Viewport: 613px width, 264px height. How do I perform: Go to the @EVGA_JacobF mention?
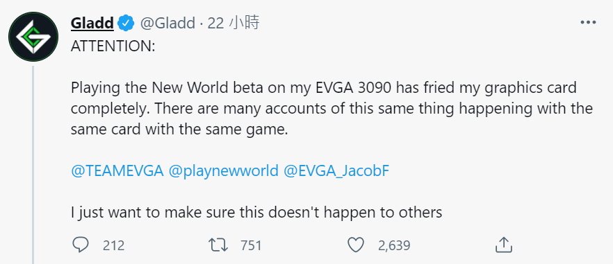(x=336, y=171)
